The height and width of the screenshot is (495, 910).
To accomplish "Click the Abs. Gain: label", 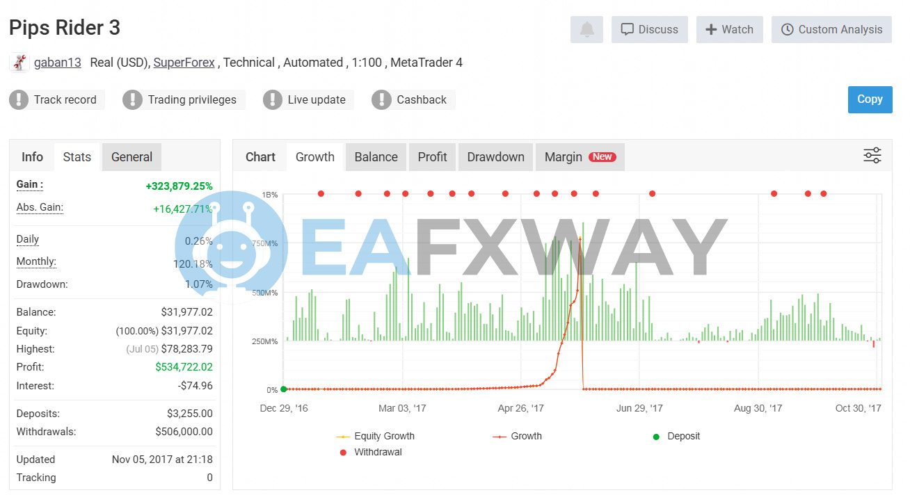I will [40, 207].
